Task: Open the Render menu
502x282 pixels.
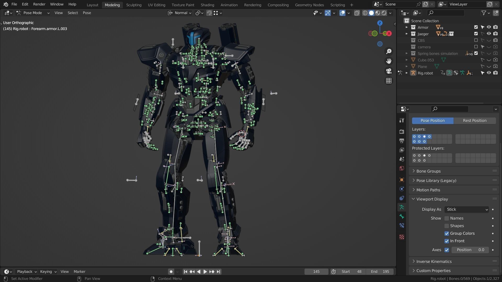Action: pos(39,4)
